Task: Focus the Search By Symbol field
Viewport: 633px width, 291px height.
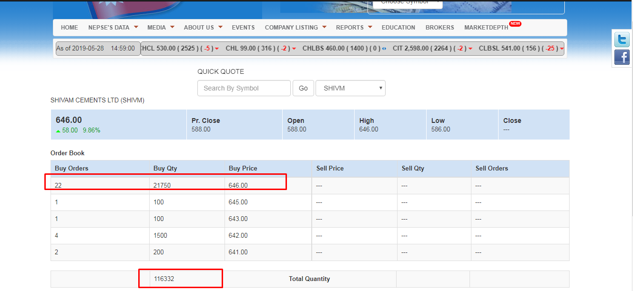Action: pyautogui.click(x=244, y=88)
